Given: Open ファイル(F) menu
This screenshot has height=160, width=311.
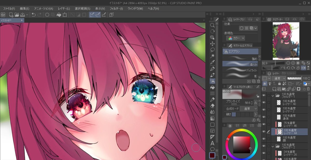Looking at the screenshot, I should 9,9.
